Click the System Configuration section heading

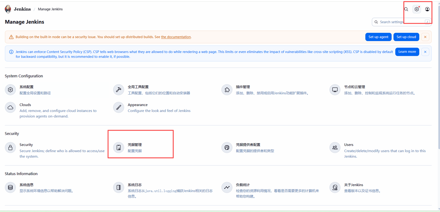click(24, 76)
